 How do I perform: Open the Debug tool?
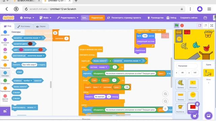[171, 18]
